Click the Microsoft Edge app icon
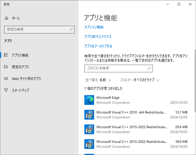Viewport: 196px width, 155px height. (89, 100)
